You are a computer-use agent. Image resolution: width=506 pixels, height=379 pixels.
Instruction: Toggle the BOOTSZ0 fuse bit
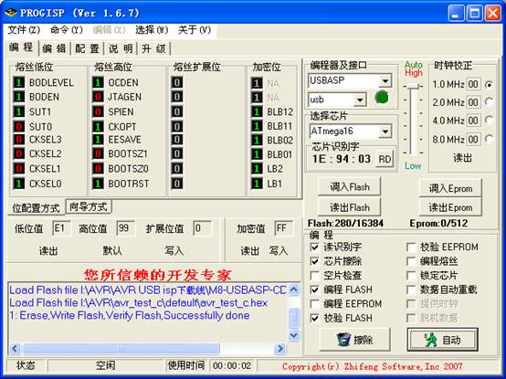[98, 168]
